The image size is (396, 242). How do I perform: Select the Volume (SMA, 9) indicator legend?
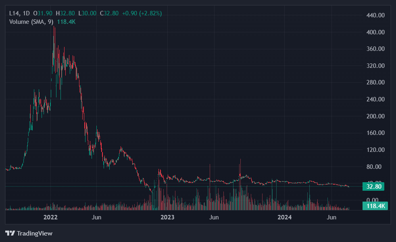pos(31,22)
